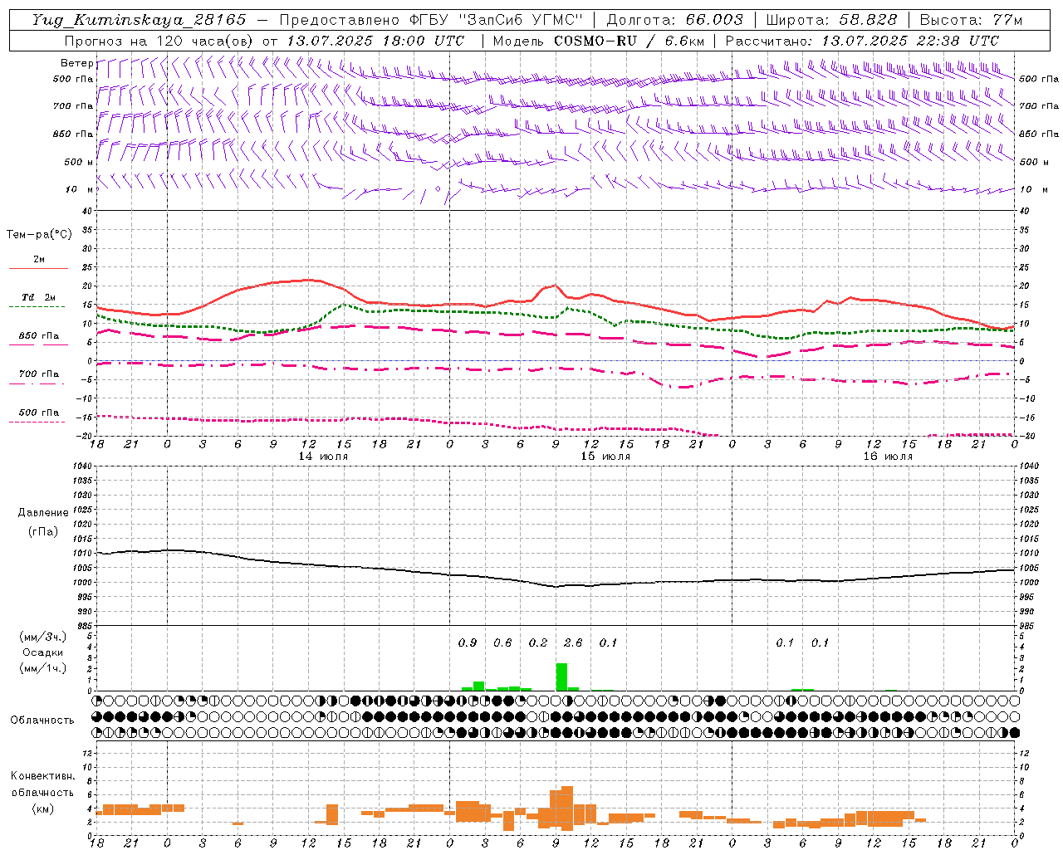This screenshot has width=1063, height=850.
Task: Click the 'Высота: 77м' header field
Action: (x=972, y=20)
